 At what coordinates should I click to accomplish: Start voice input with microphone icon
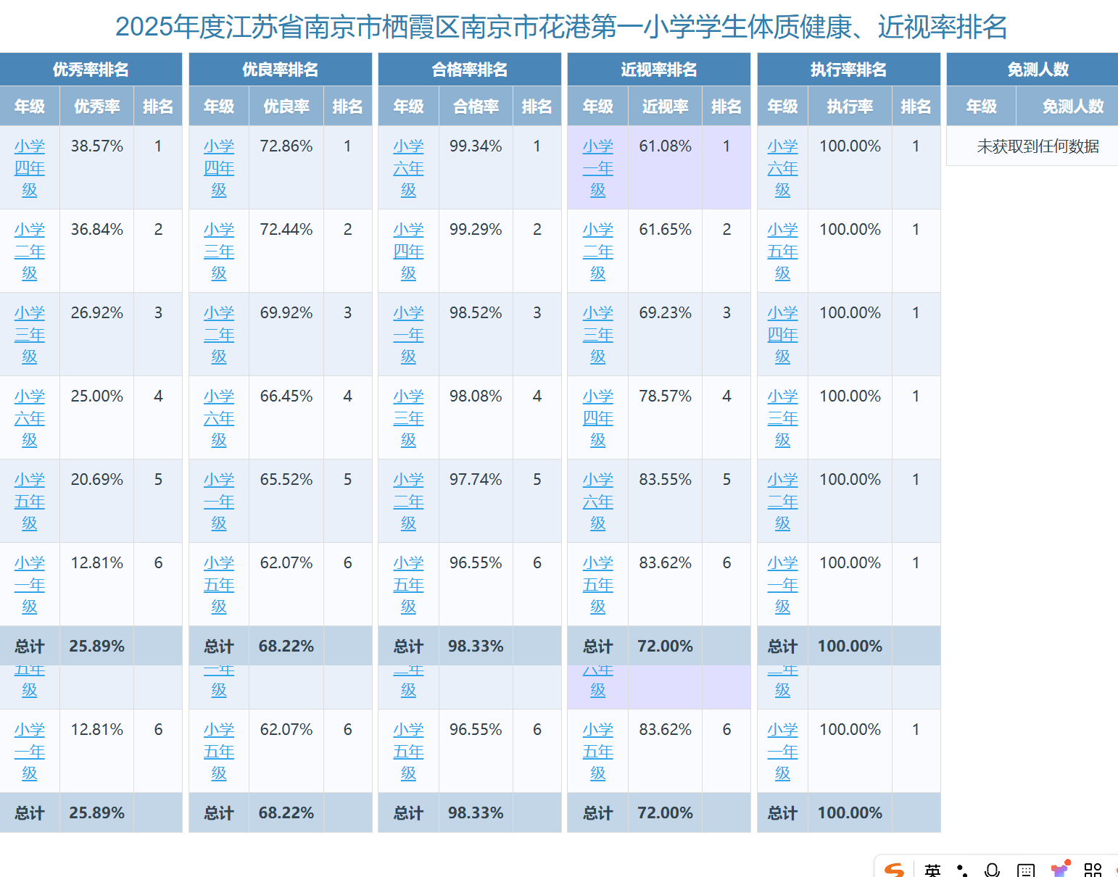[993, 870]
